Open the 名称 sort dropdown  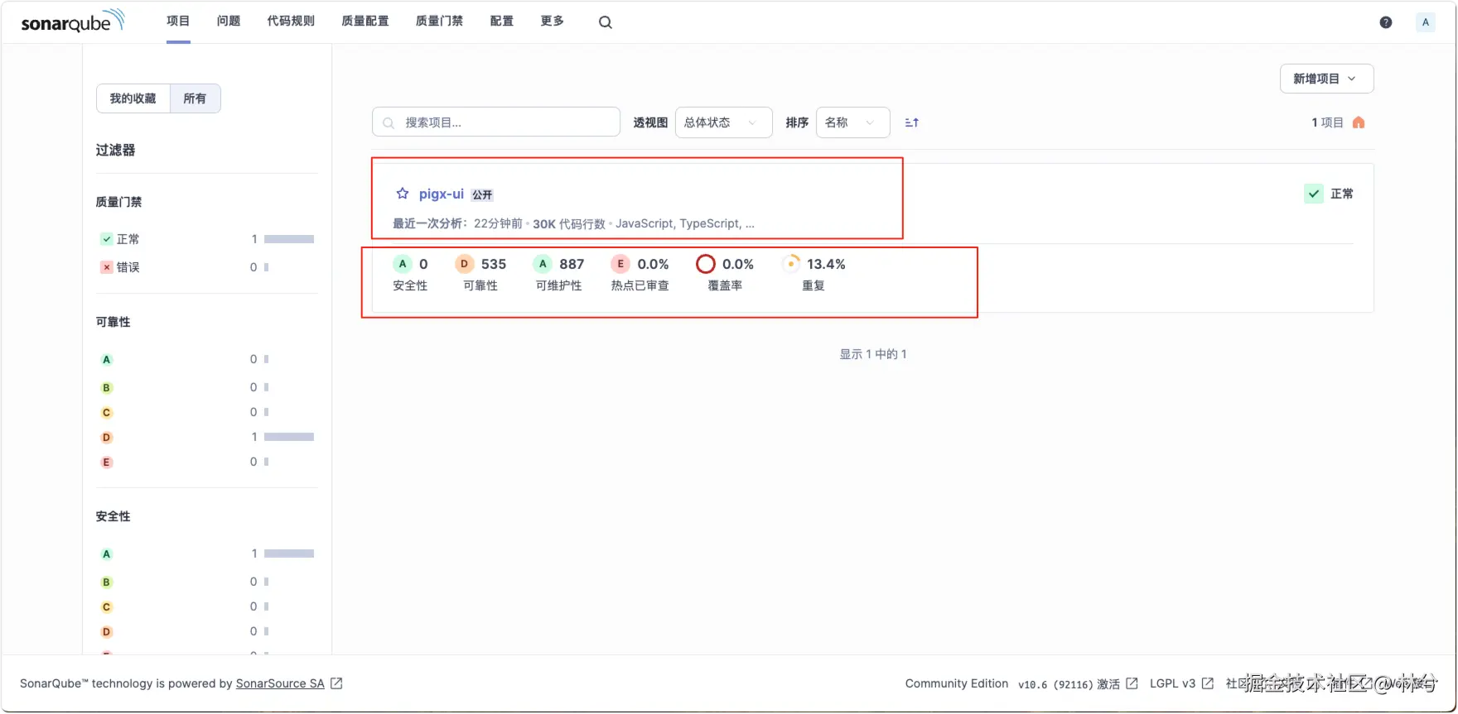click(852, 122)
